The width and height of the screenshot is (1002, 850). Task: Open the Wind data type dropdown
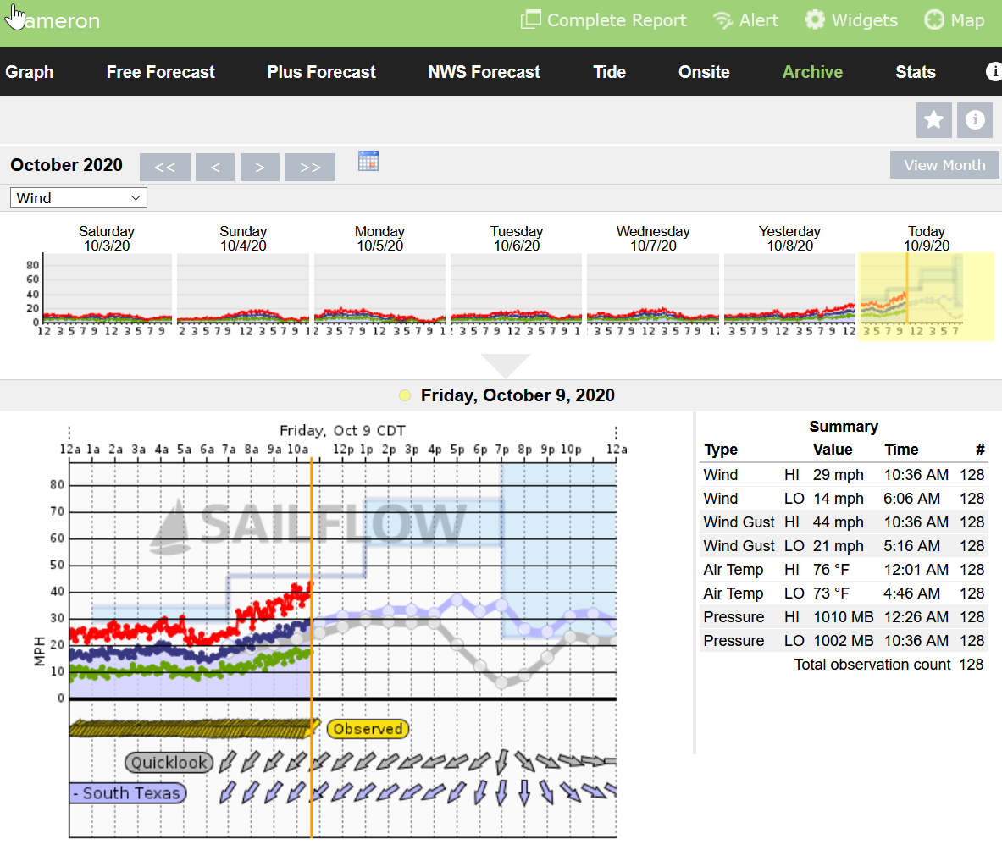[x=79, y=198]
